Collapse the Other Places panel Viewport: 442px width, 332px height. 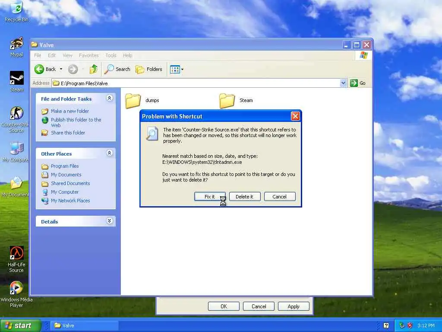point(110,153)
